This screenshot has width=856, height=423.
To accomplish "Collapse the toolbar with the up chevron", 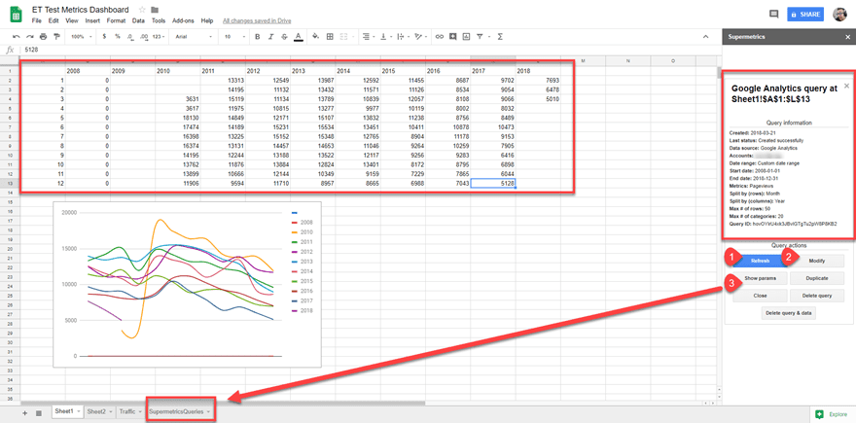I will click(705, 37).
